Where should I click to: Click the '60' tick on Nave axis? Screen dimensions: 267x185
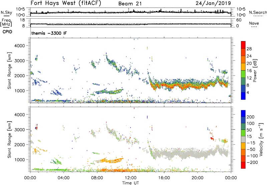[x=239, y=20]
